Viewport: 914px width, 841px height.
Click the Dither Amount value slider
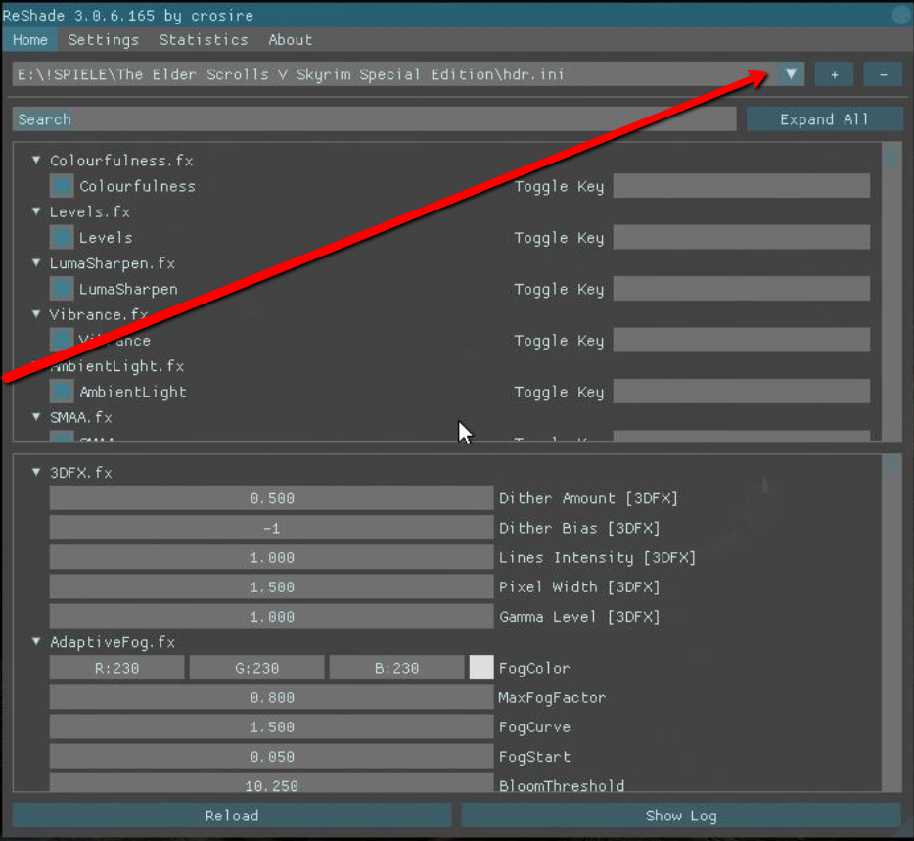click(x=271, y=498)
